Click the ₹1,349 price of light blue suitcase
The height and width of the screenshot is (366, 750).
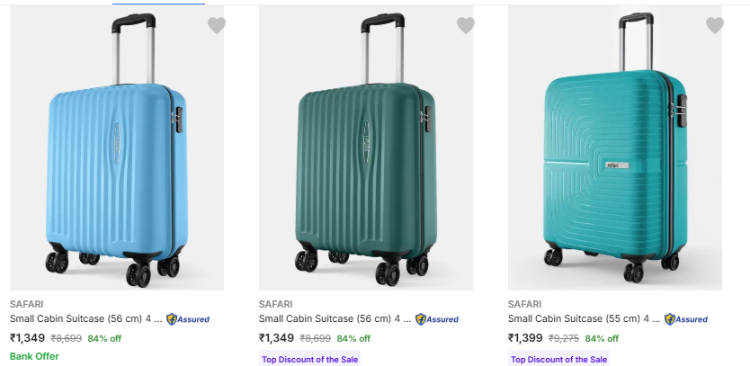(27, 338)
